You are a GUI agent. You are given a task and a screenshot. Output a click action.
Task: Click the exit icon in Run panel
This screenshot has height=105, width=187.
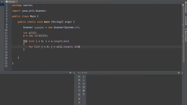(x=79, y=90)
